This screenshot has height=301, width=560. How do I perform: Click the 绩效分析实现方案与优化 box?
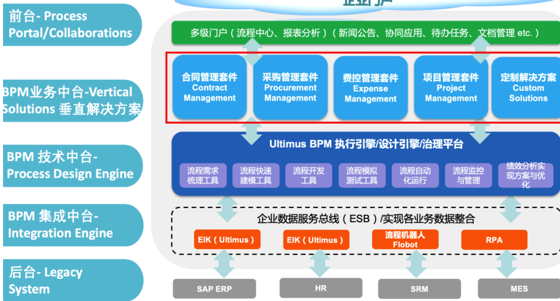(x=526, y=176)
